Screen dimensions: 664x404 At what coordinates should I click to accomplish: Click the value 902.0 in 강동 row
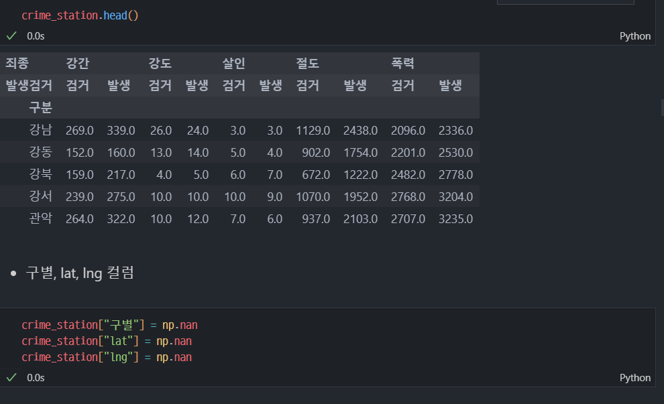click(316, 152)
